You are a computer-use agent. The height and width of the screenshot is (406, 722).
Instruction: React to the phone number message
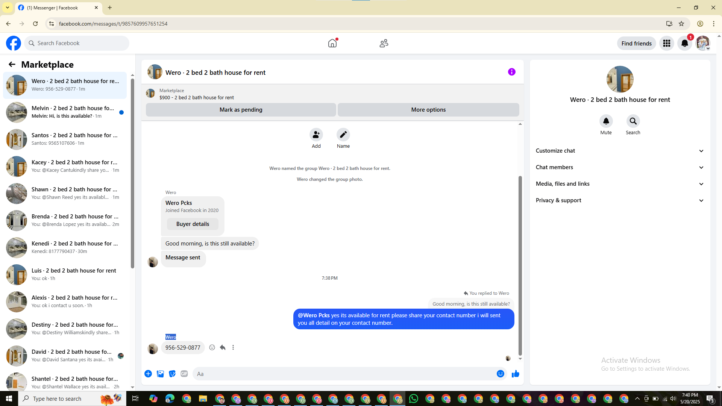pos(212,347)
